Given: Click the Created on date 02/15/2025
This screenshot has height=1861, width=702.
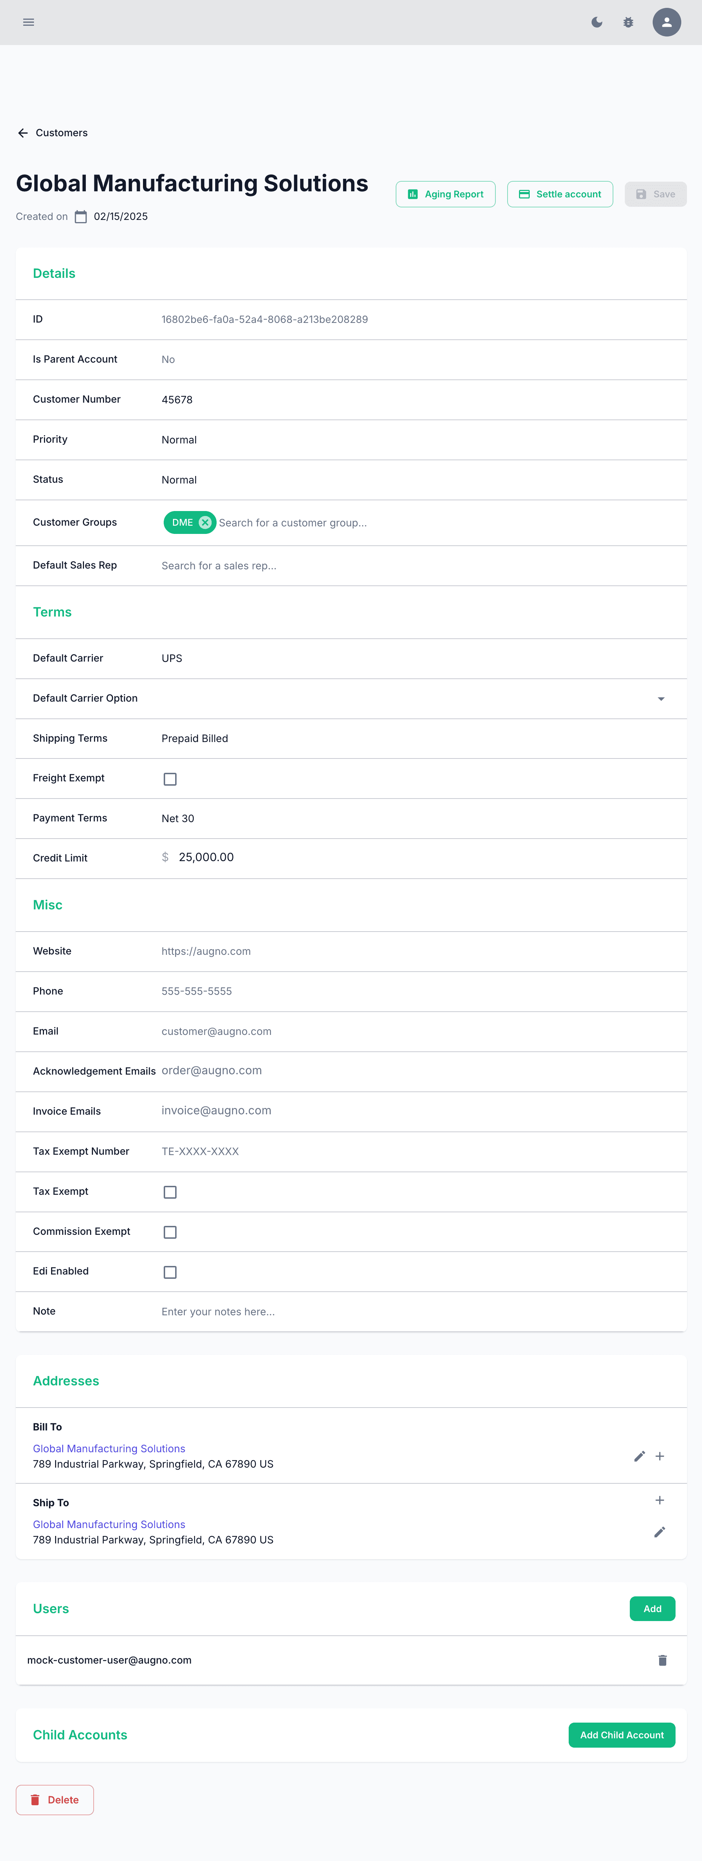Looking at the screenshot, I should (x=120, y=217).
